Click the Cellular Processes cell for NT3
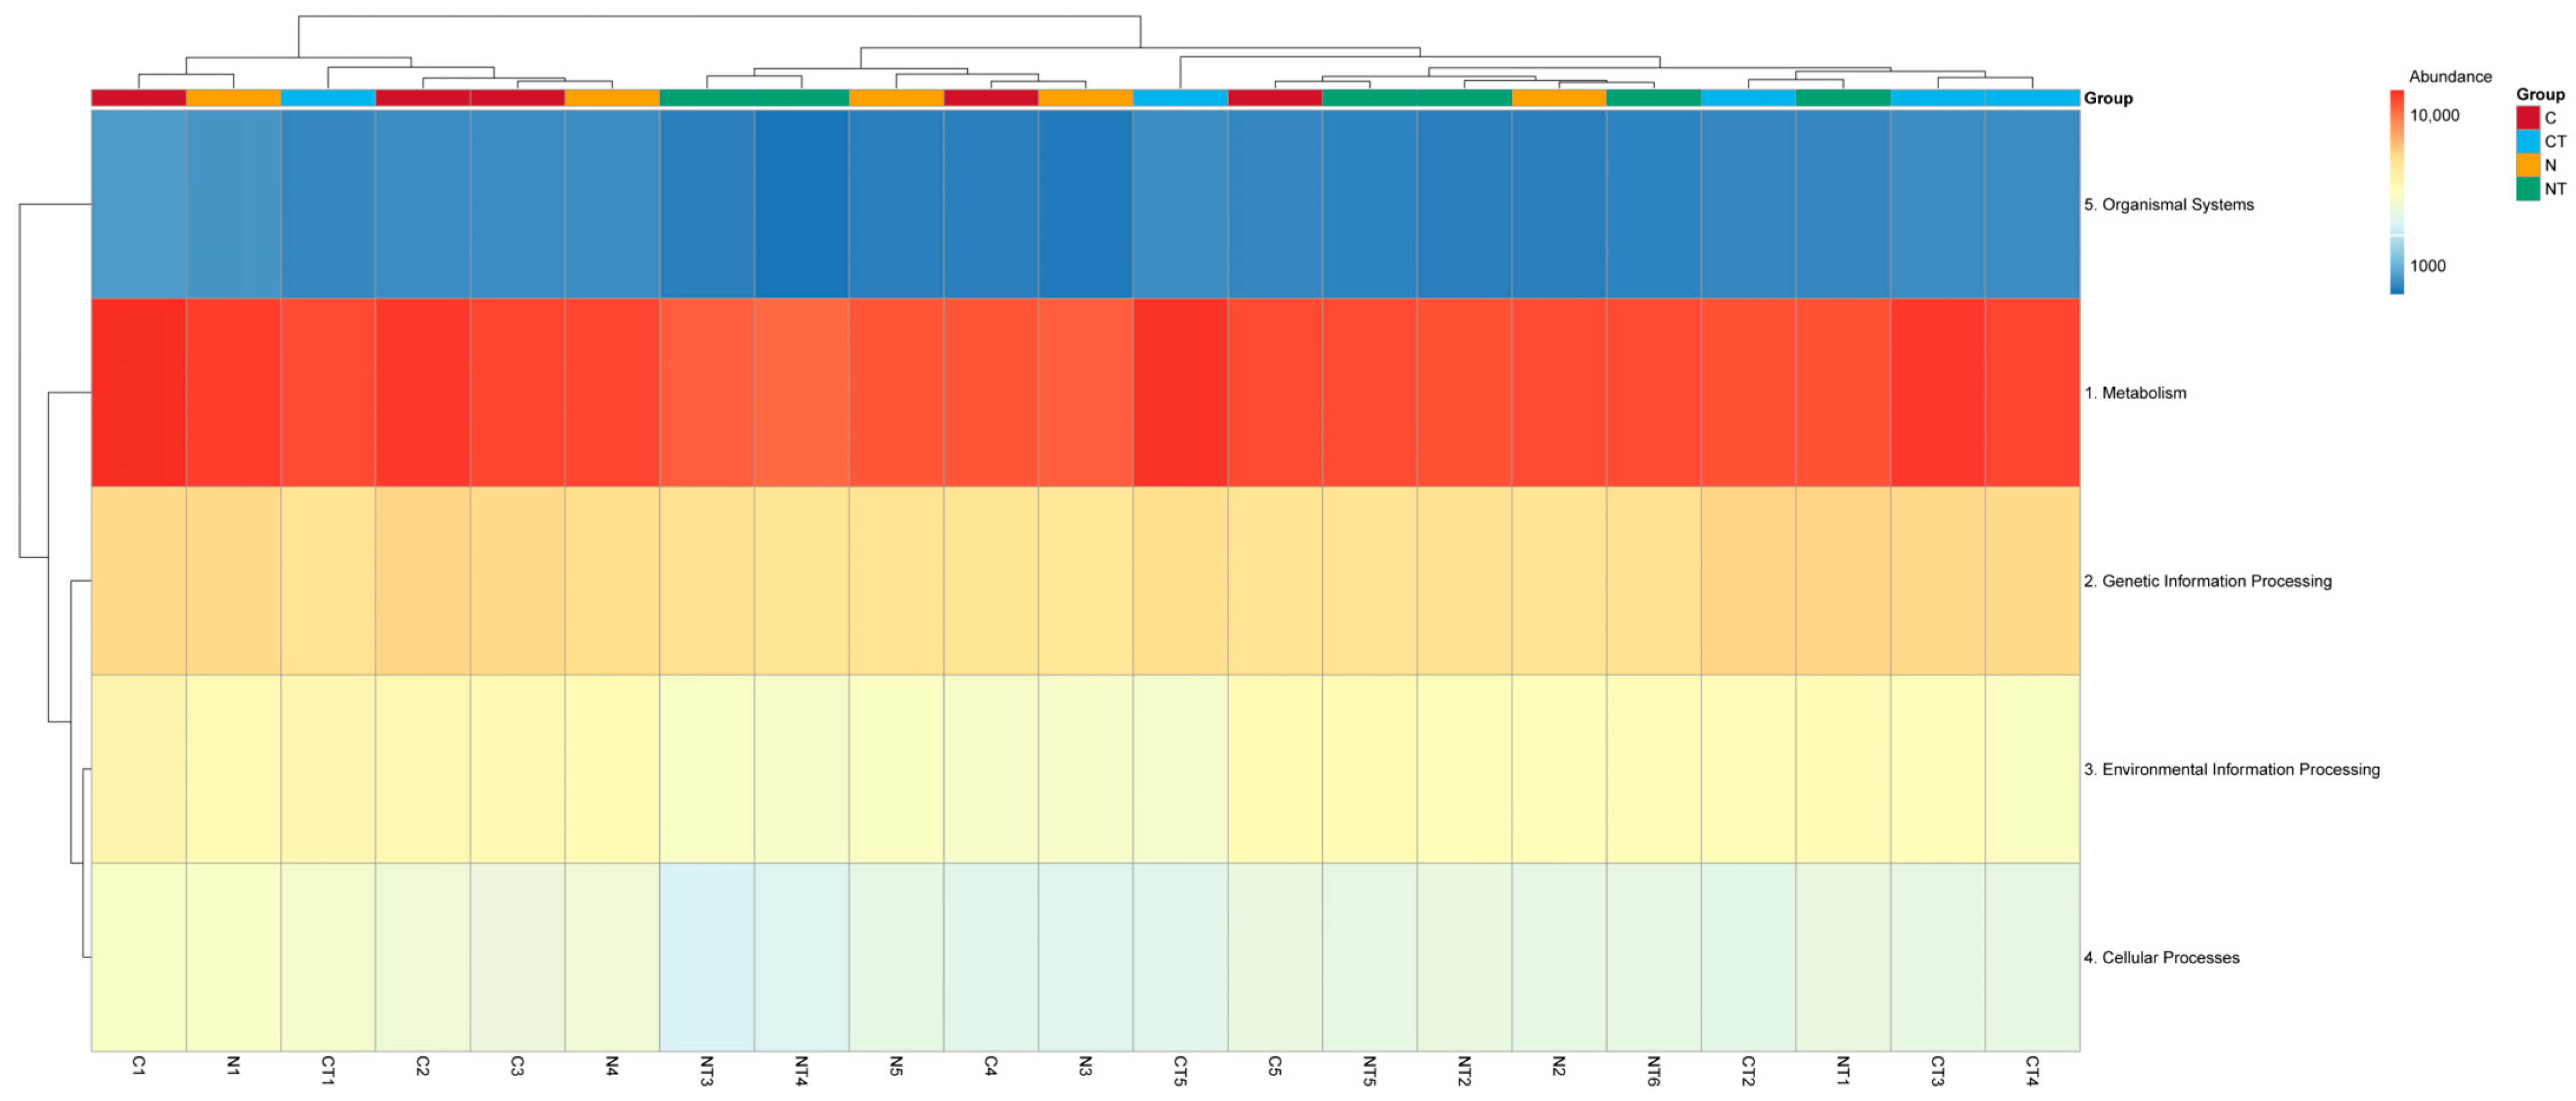Viewport: 2576px width, 1101px height. tap(707, 957)
